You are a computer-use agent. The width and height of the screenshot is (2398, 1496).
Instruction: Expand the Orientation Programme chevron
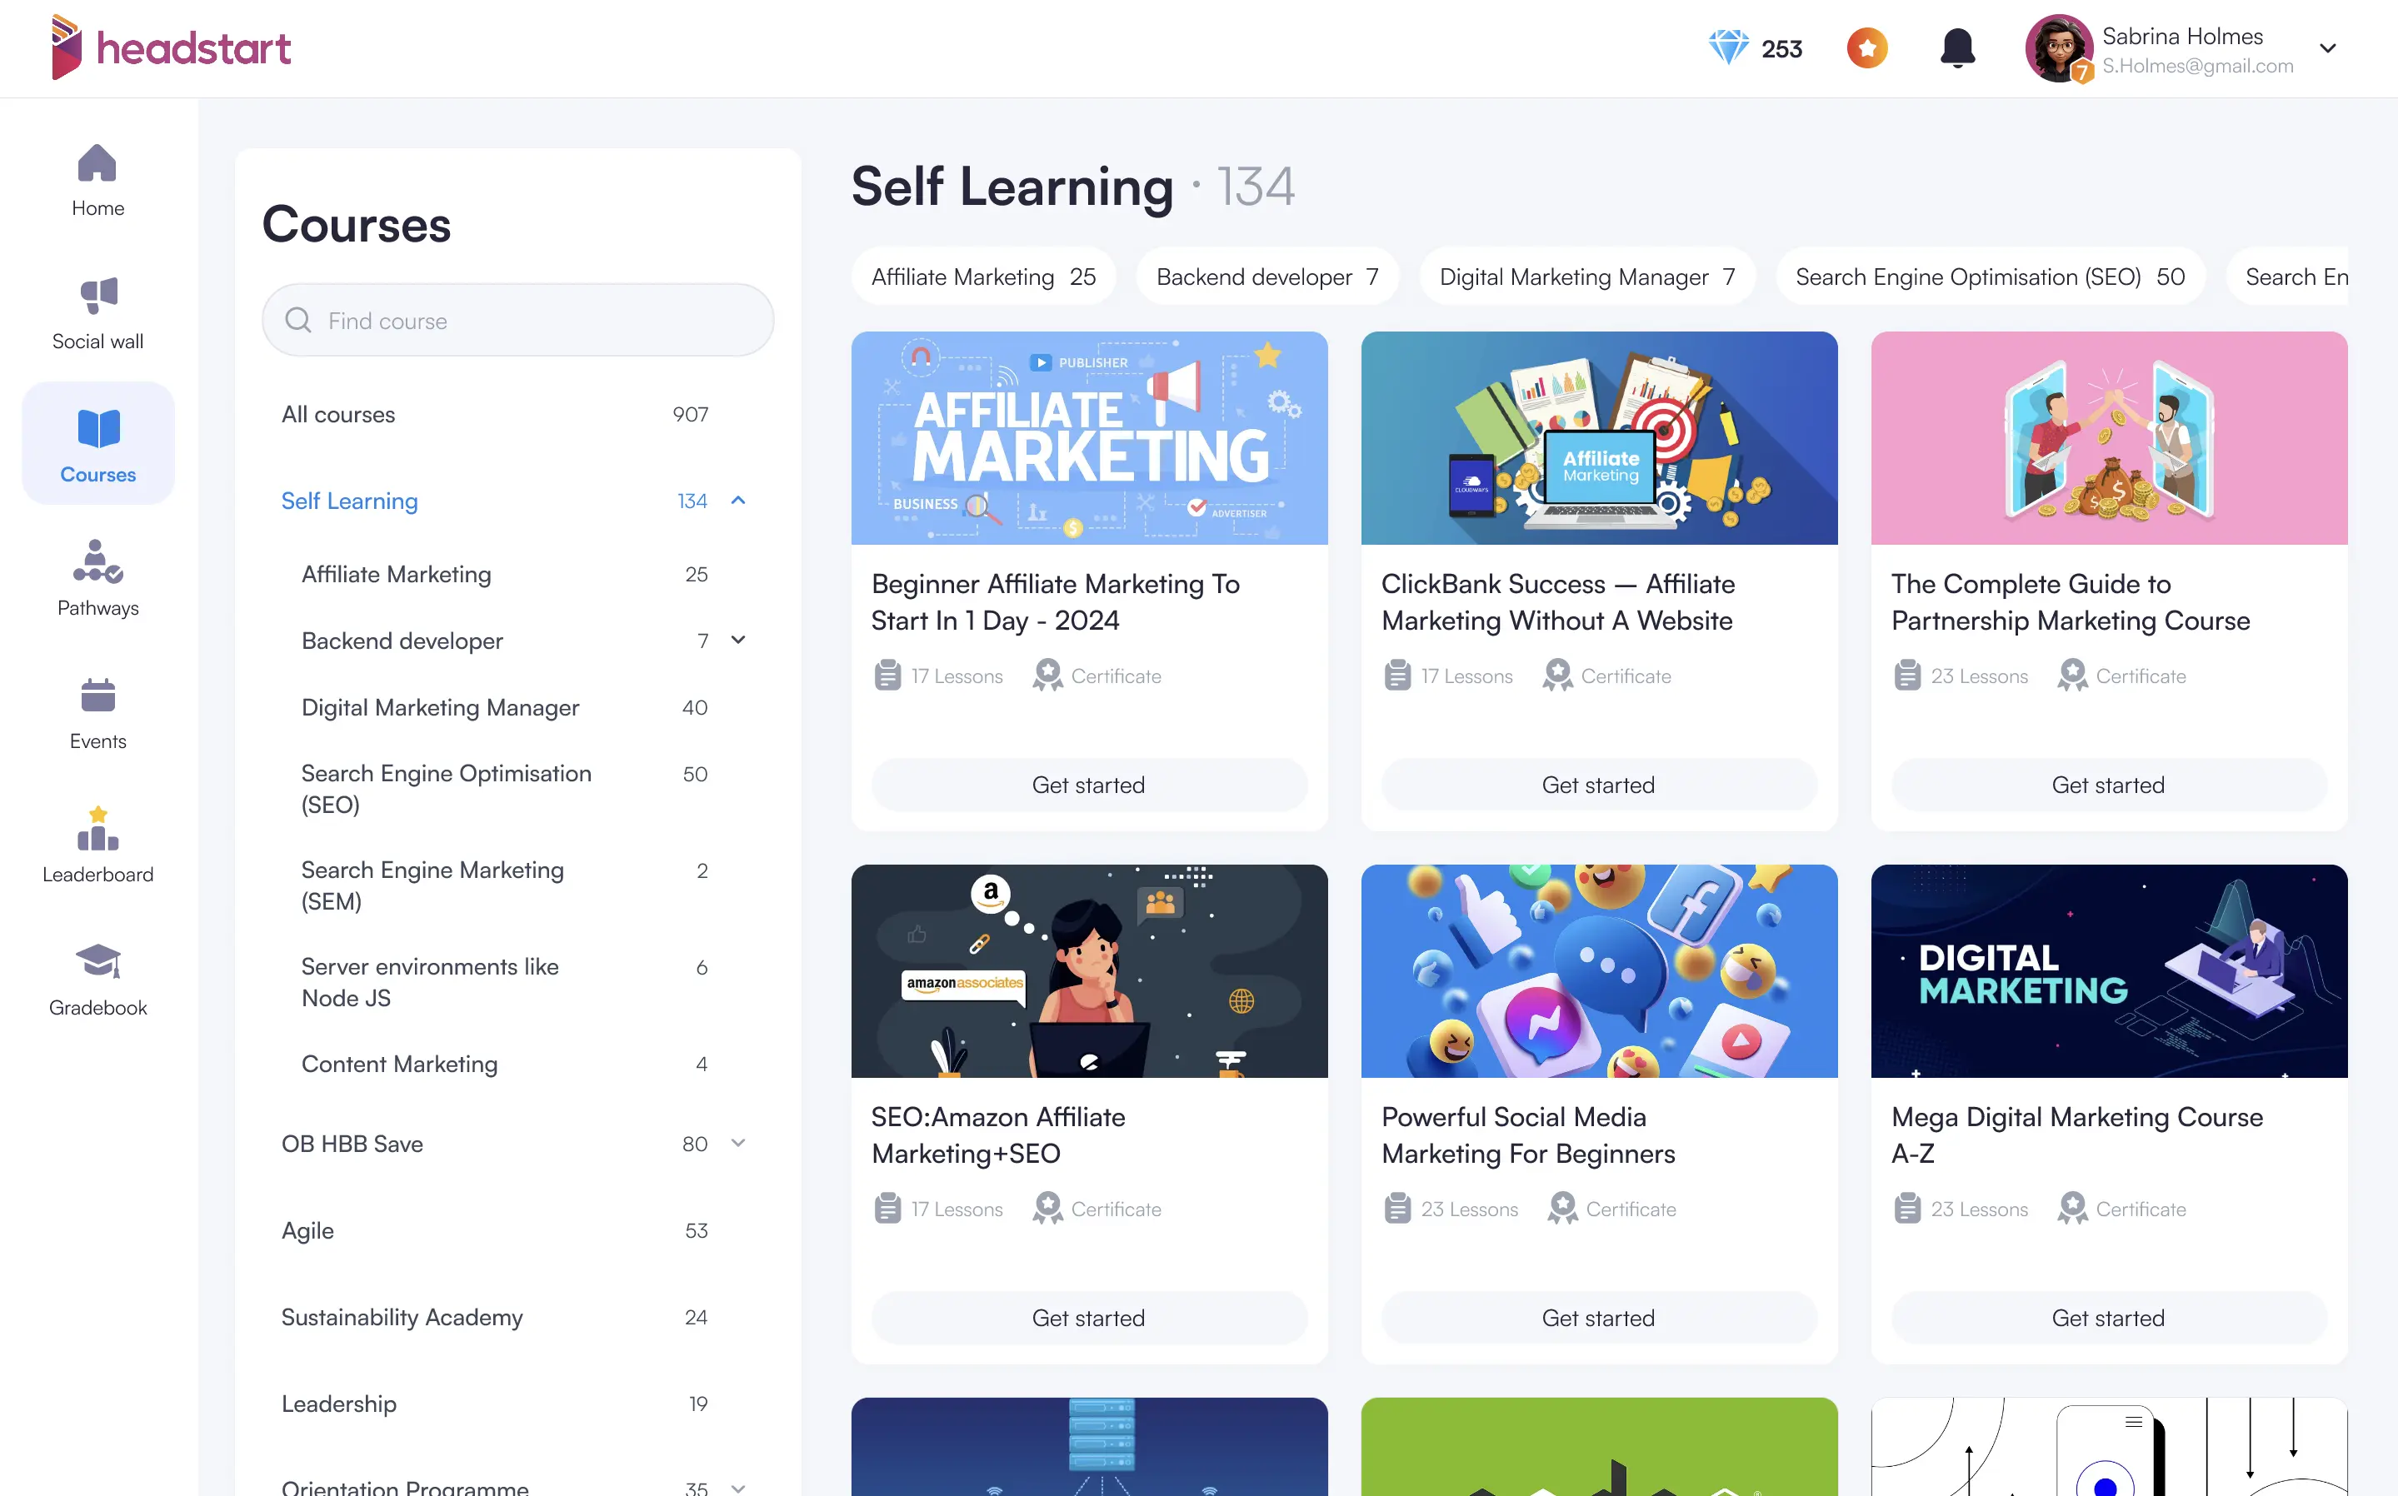[738, 1488]
